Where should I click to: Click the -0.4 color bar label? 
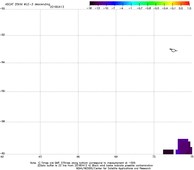pyautogui.click(x=165, y=8)
